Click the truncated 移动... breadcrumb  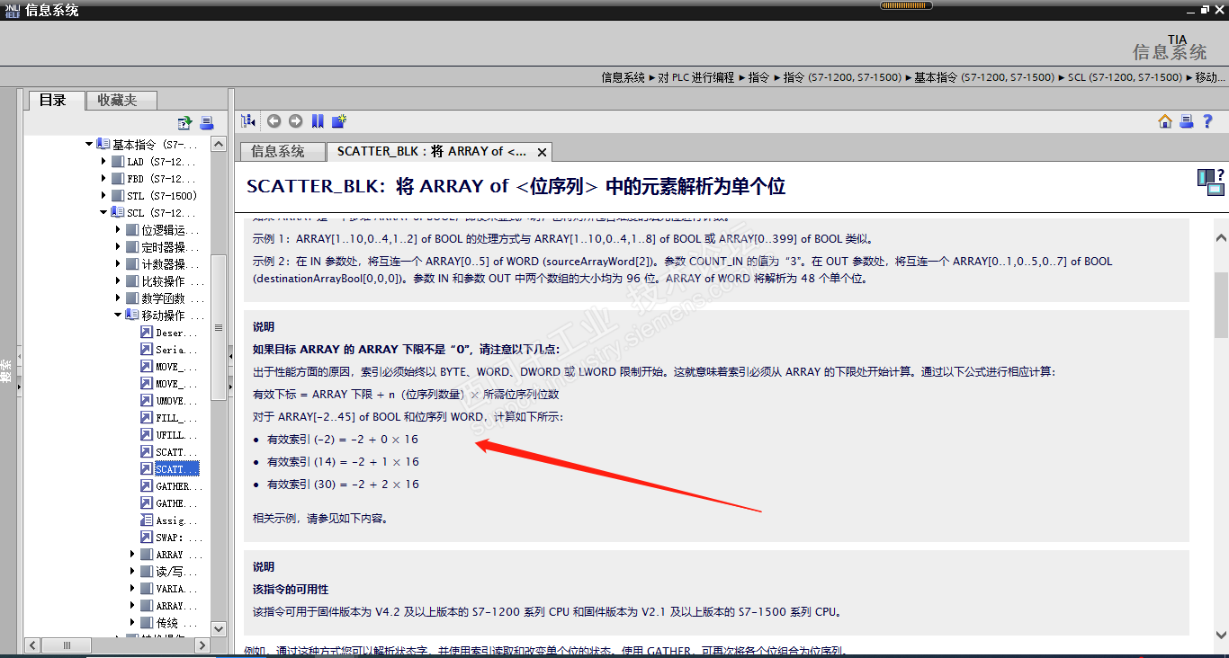click(1210, 77)
